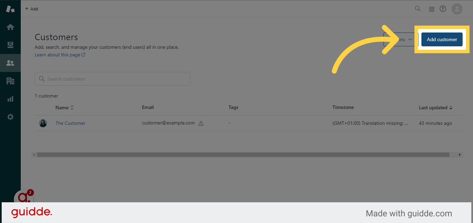This screenshot has height=223, width=473.
Task: Select the Reporting bar-chart icon
Action: (x=10, y=99)
